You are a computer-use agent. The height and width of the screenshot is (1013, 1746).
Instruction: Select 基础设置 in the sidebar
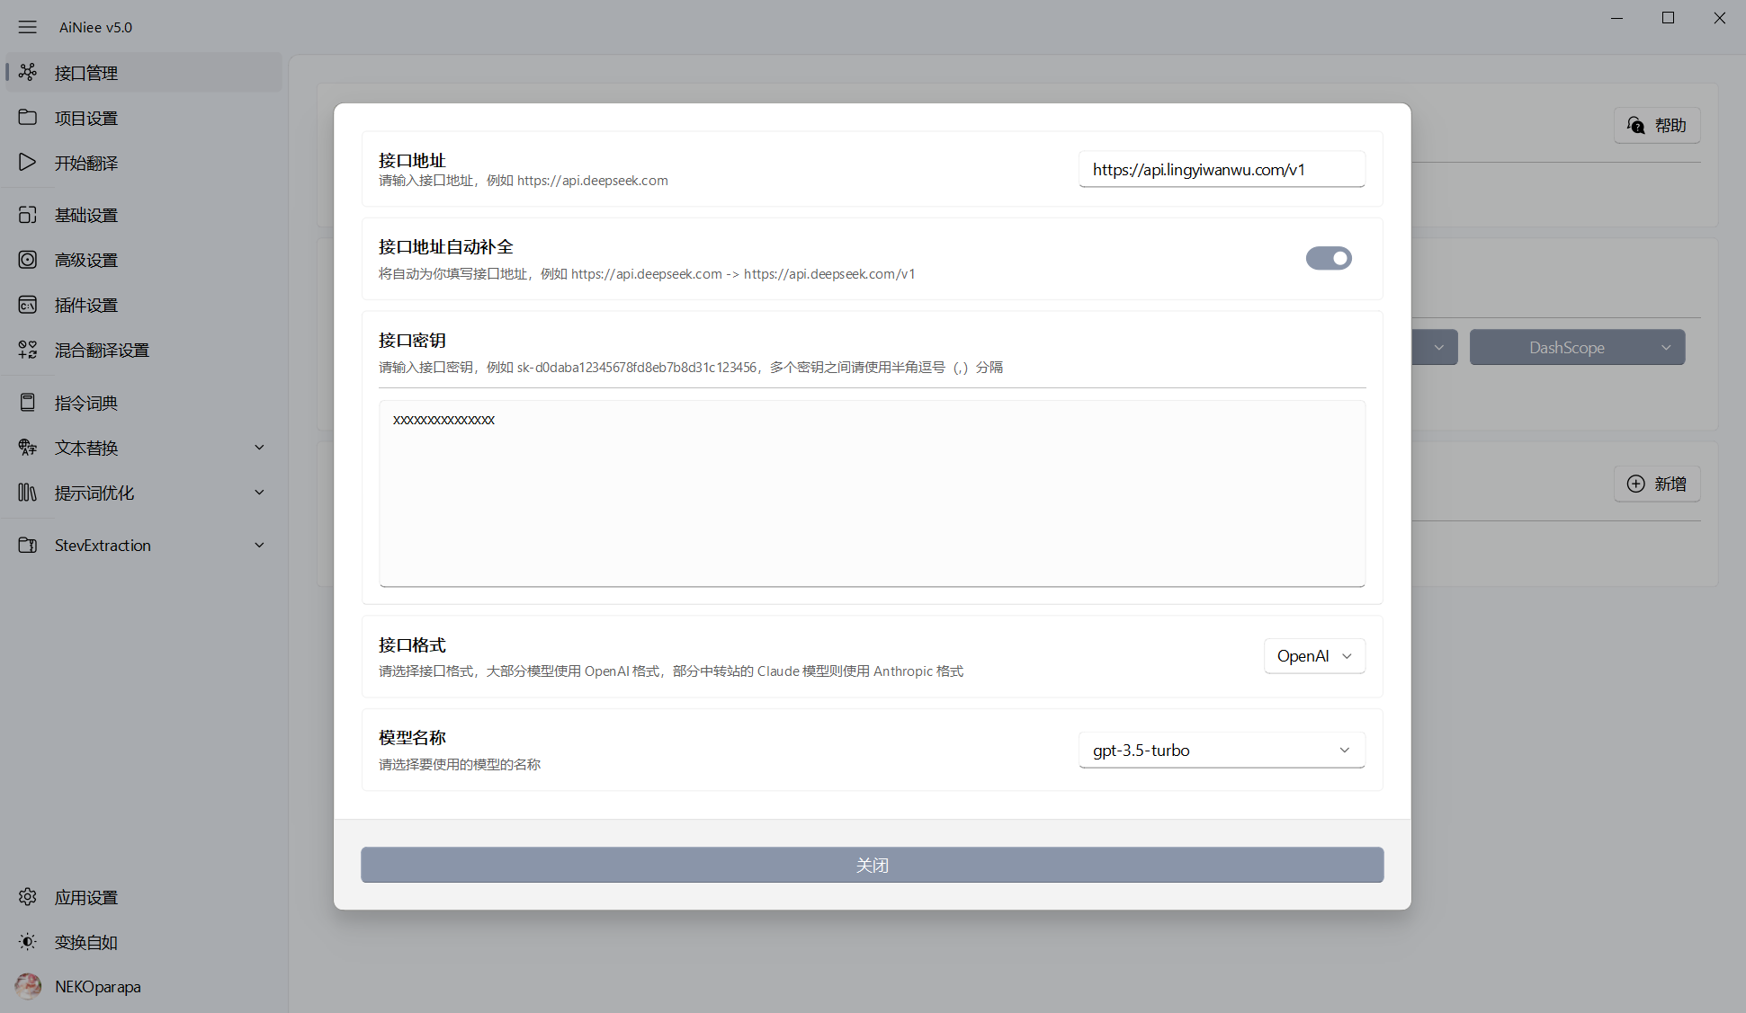(86, 215)
